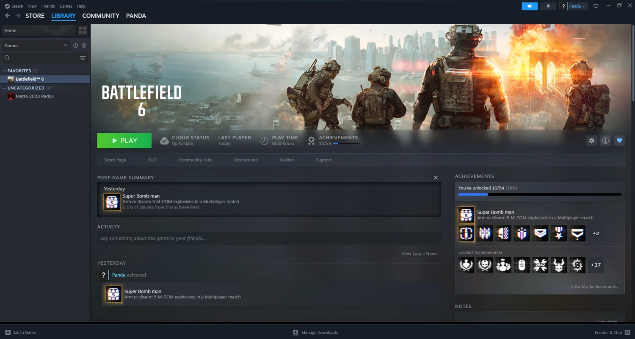Open the medal with star unlocked achievement

point(559,233)
